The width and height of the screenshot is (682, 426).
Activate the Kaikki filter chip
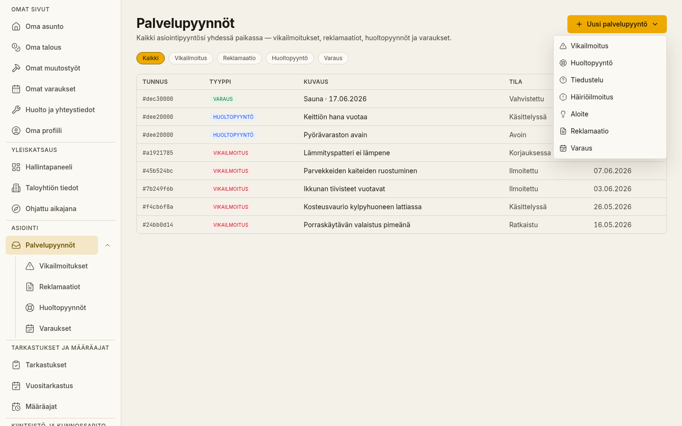pos(151,58)
